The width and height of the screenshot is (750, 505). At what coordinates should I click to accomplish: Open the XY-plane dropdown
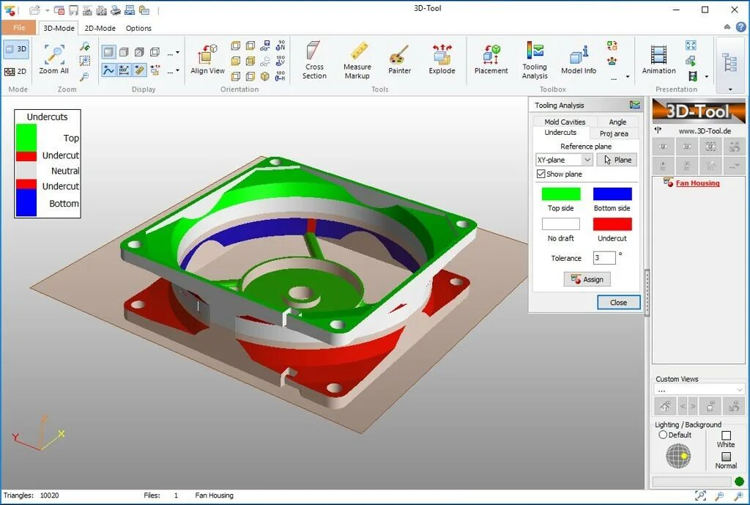pyautogui.click(x=588, y=159)
